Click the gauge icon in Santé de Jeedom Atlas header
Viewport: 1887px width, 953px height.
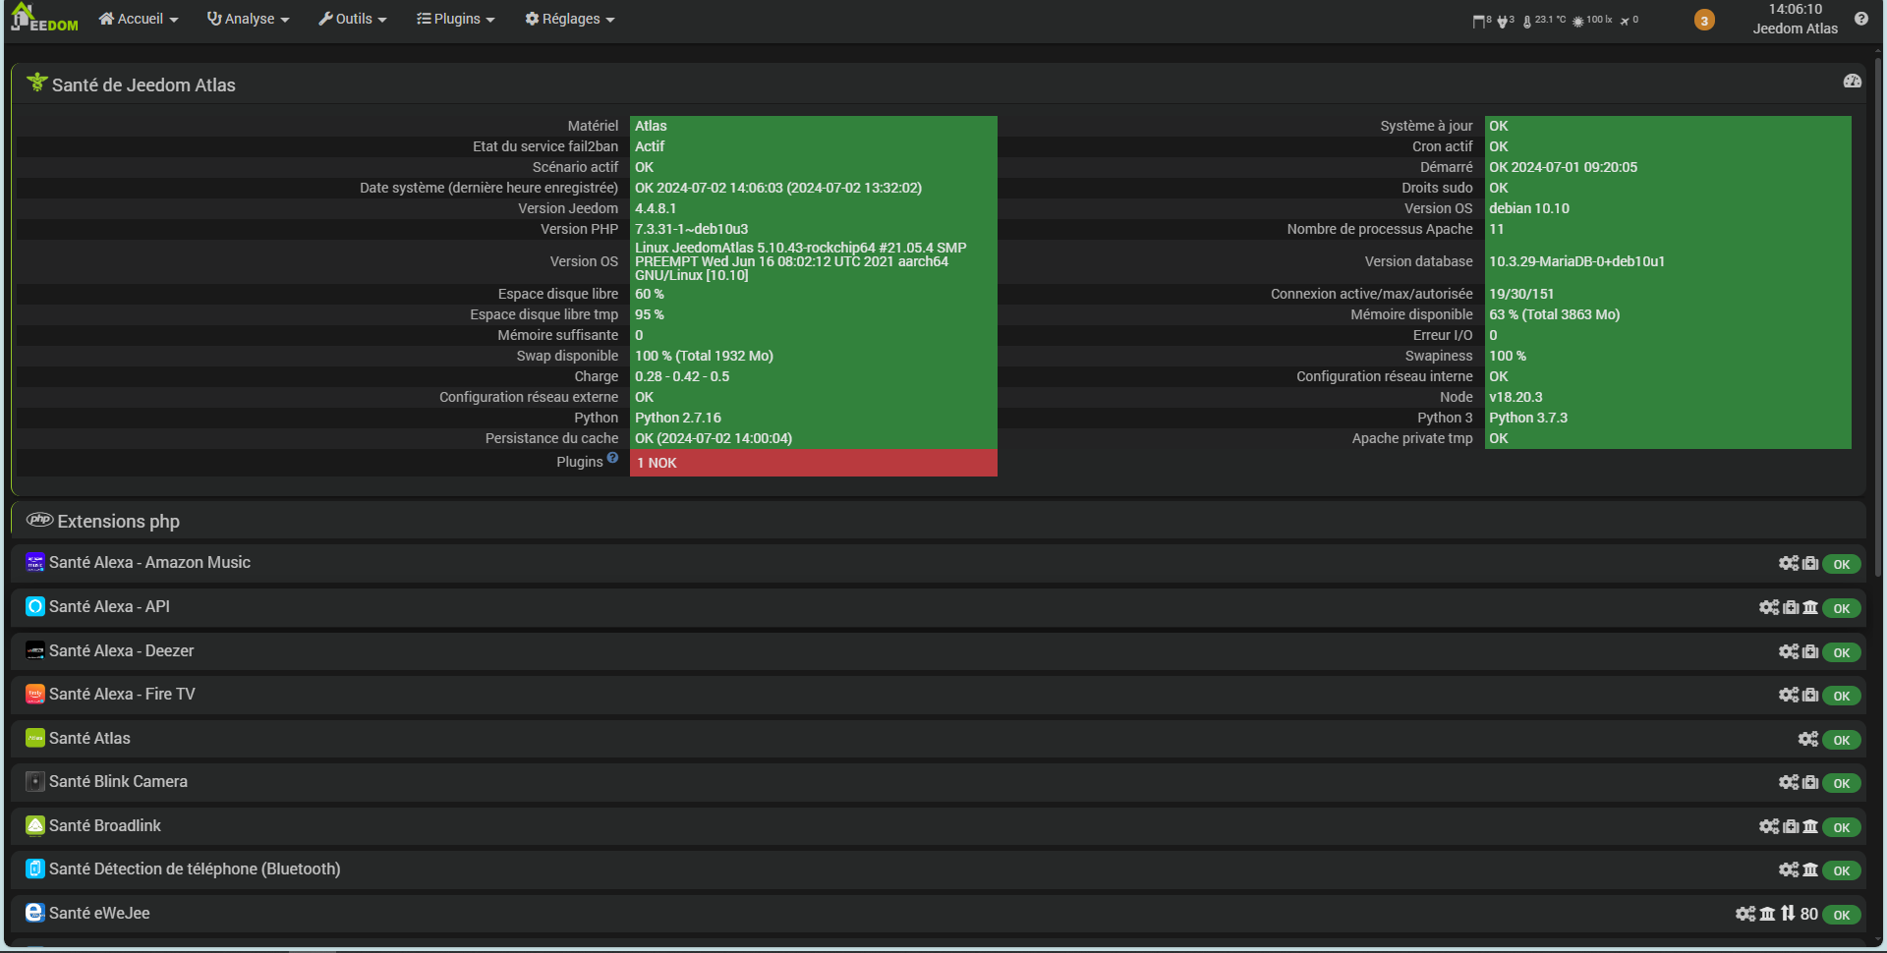pyautogui.click(x=1853, y=82)
